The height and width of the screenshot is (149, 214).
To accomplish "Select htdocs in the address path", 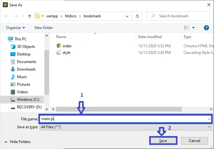I will pos(71,16).
